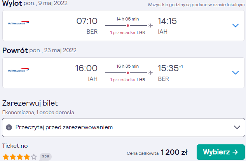
Task: Click the 1 200 zł total price
Action: [174, 152]
